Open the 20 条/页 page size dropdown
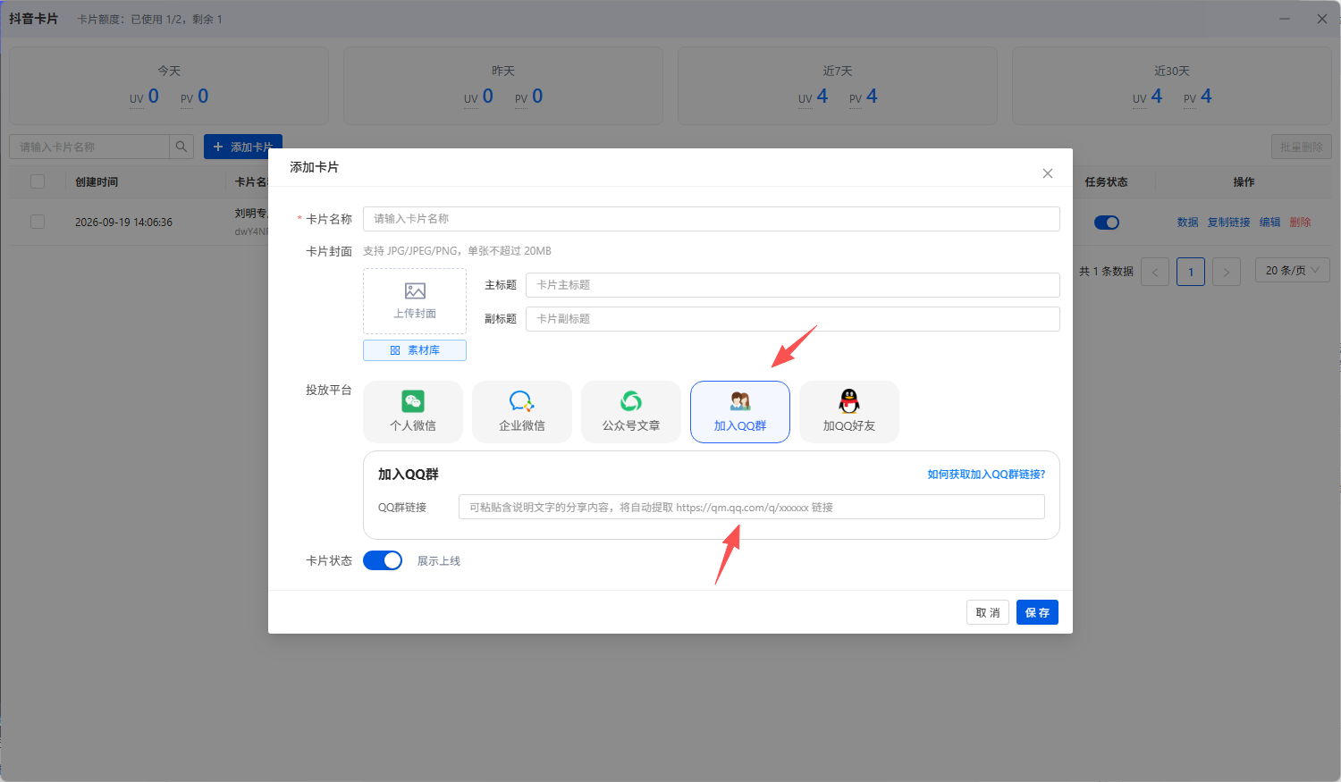This screenshot has width=1341, height=782. click(1293, 271)
